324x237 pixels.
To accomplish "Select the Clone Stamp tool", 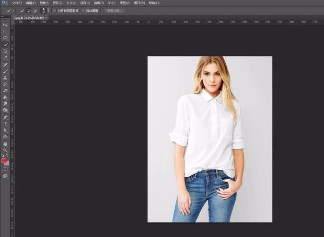I will point(5,77).
